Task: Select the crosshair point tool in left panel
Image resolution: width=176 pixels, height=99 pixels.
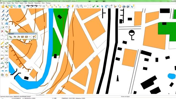Action: coord(2,35)
